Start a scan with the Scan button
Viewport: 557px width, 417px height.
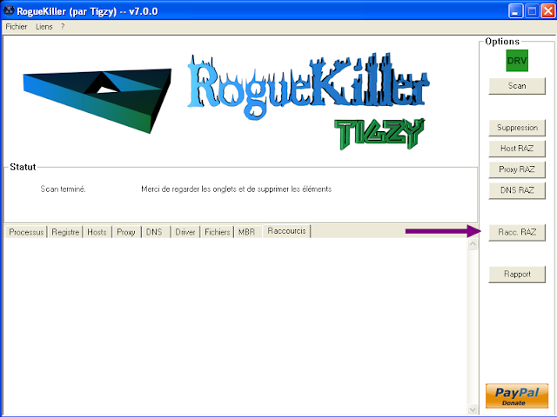point(517,86)
